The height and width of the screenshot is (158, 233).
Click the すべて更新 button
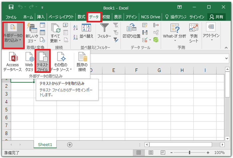point(56,33)
